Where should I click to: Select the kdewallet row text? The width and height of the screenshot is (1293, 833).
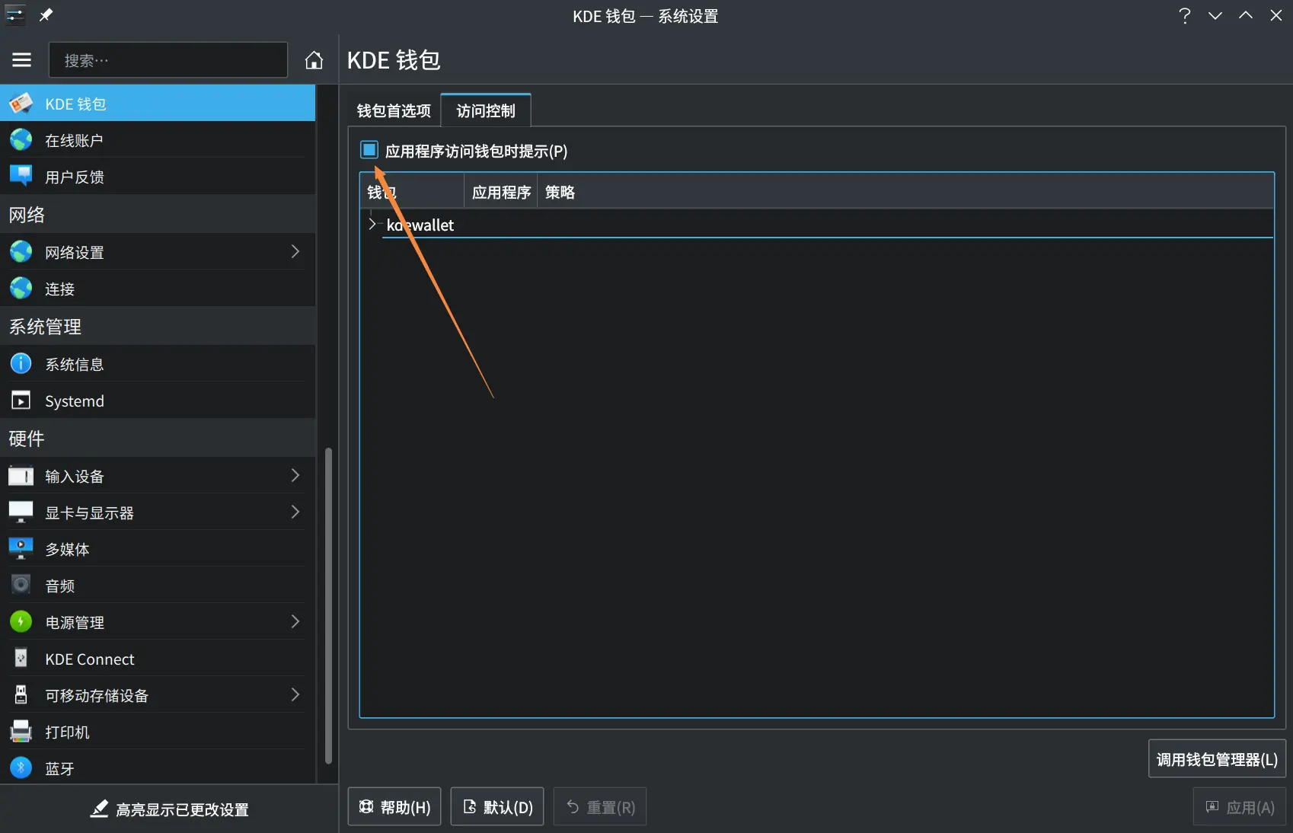click(420, 225)
